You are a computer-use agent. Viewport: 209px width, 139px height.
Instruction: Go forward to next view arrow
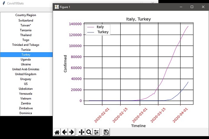point(71,132)
